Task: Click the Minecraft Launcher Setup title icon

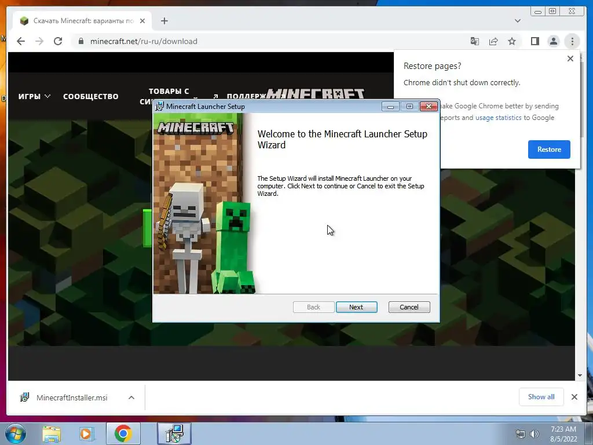Action: (x=160, y=107)
